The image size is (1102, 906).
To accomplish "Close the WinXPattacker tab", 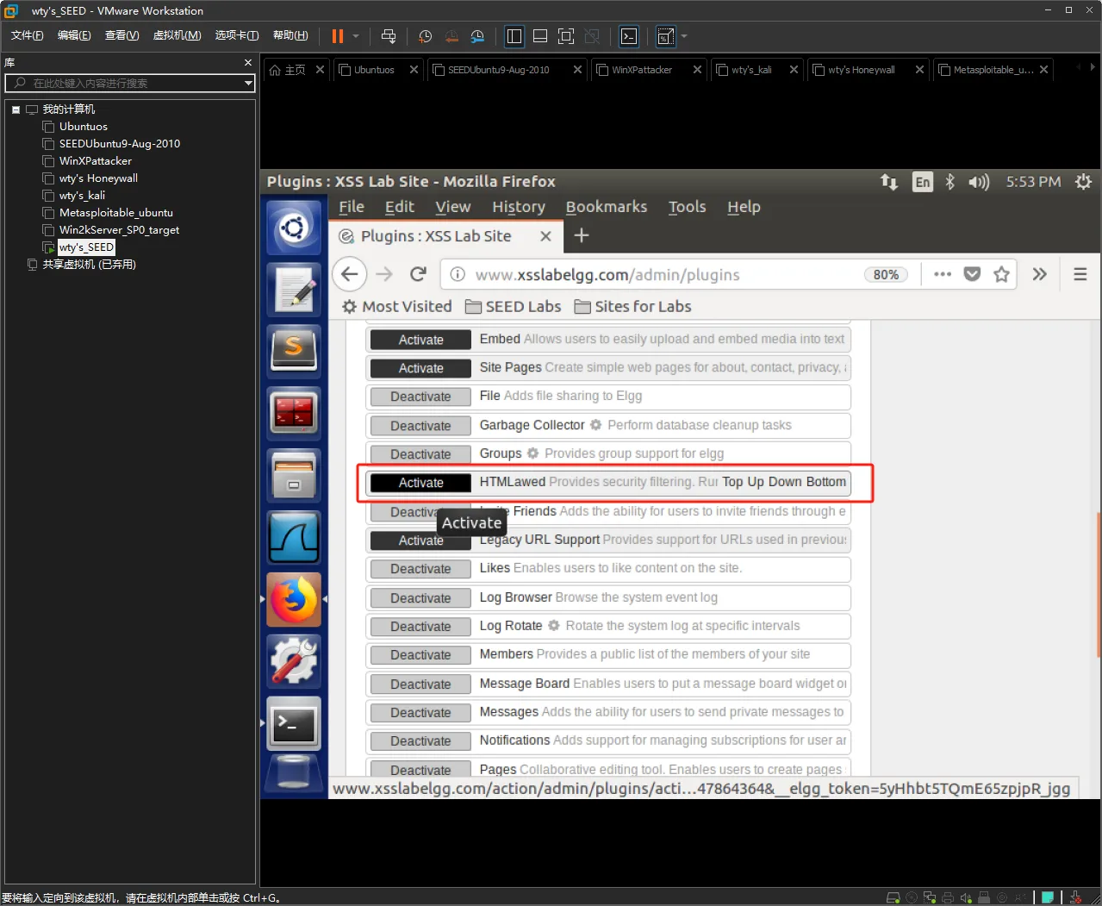I will [697, 70].
